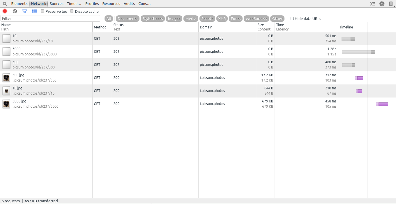
Task: Sort by the Name column header
Action: pyautogui.click(x=46, y=27)
